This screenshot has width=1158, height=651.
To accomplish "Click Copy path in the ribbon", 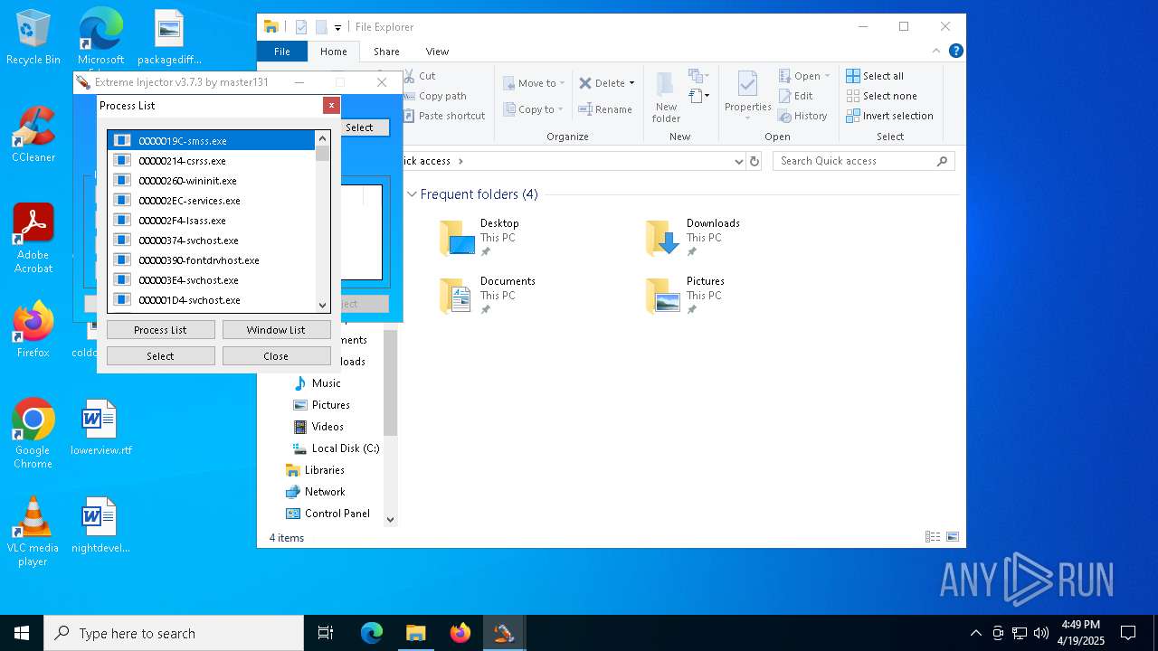I will [x=435, y=96].
